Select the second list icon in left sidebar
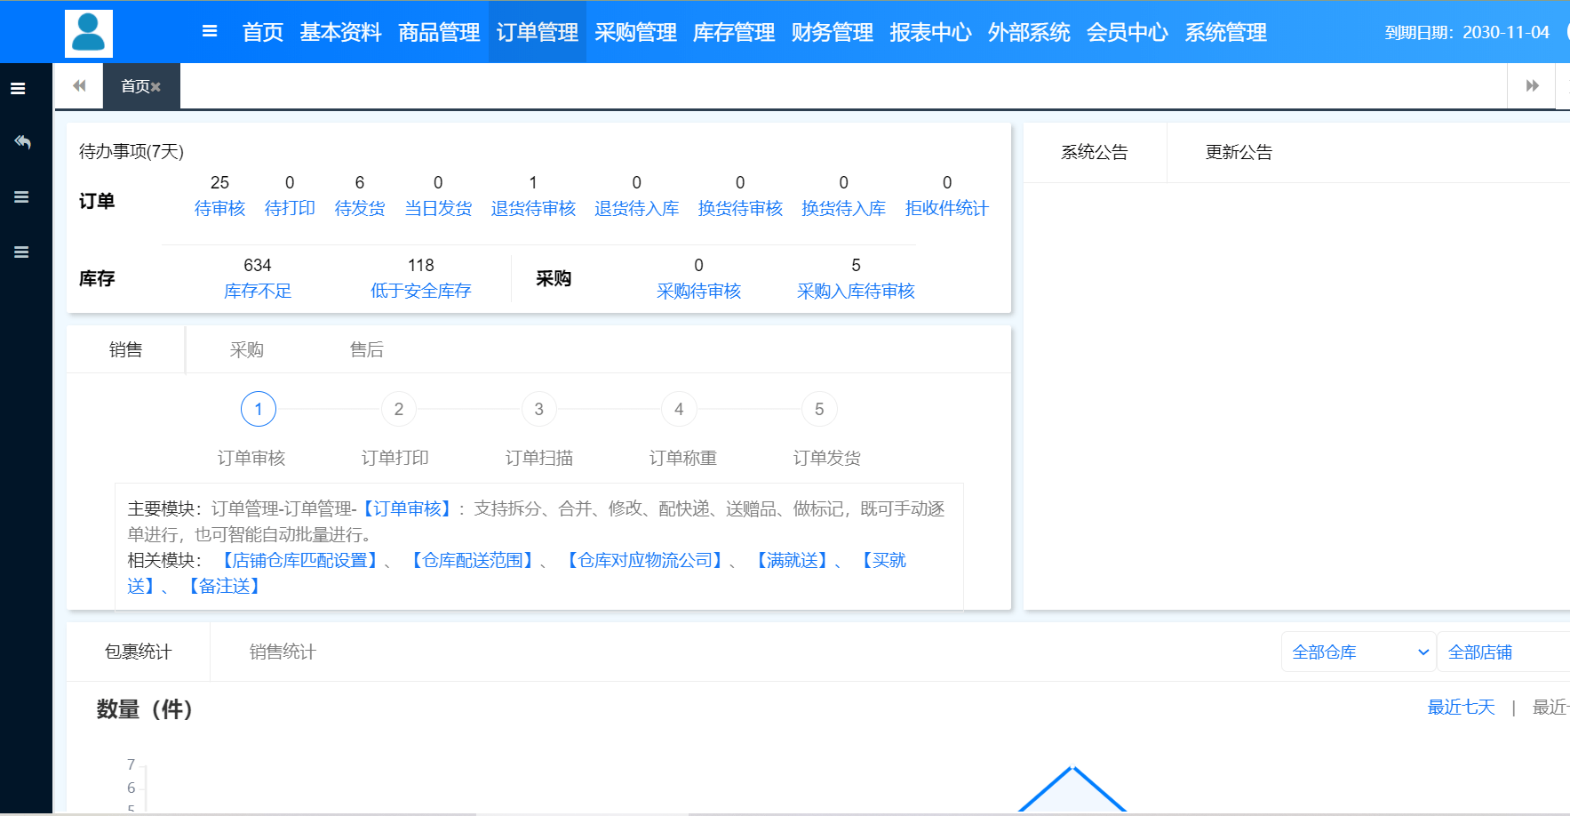 22,196
